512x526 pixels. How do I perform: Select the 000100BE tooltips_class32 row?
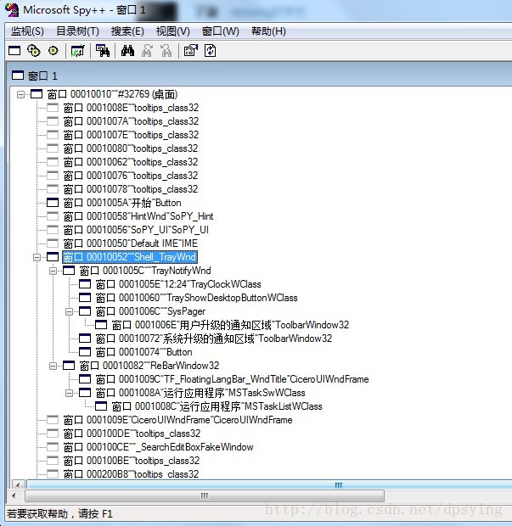(x=132, y=461)
